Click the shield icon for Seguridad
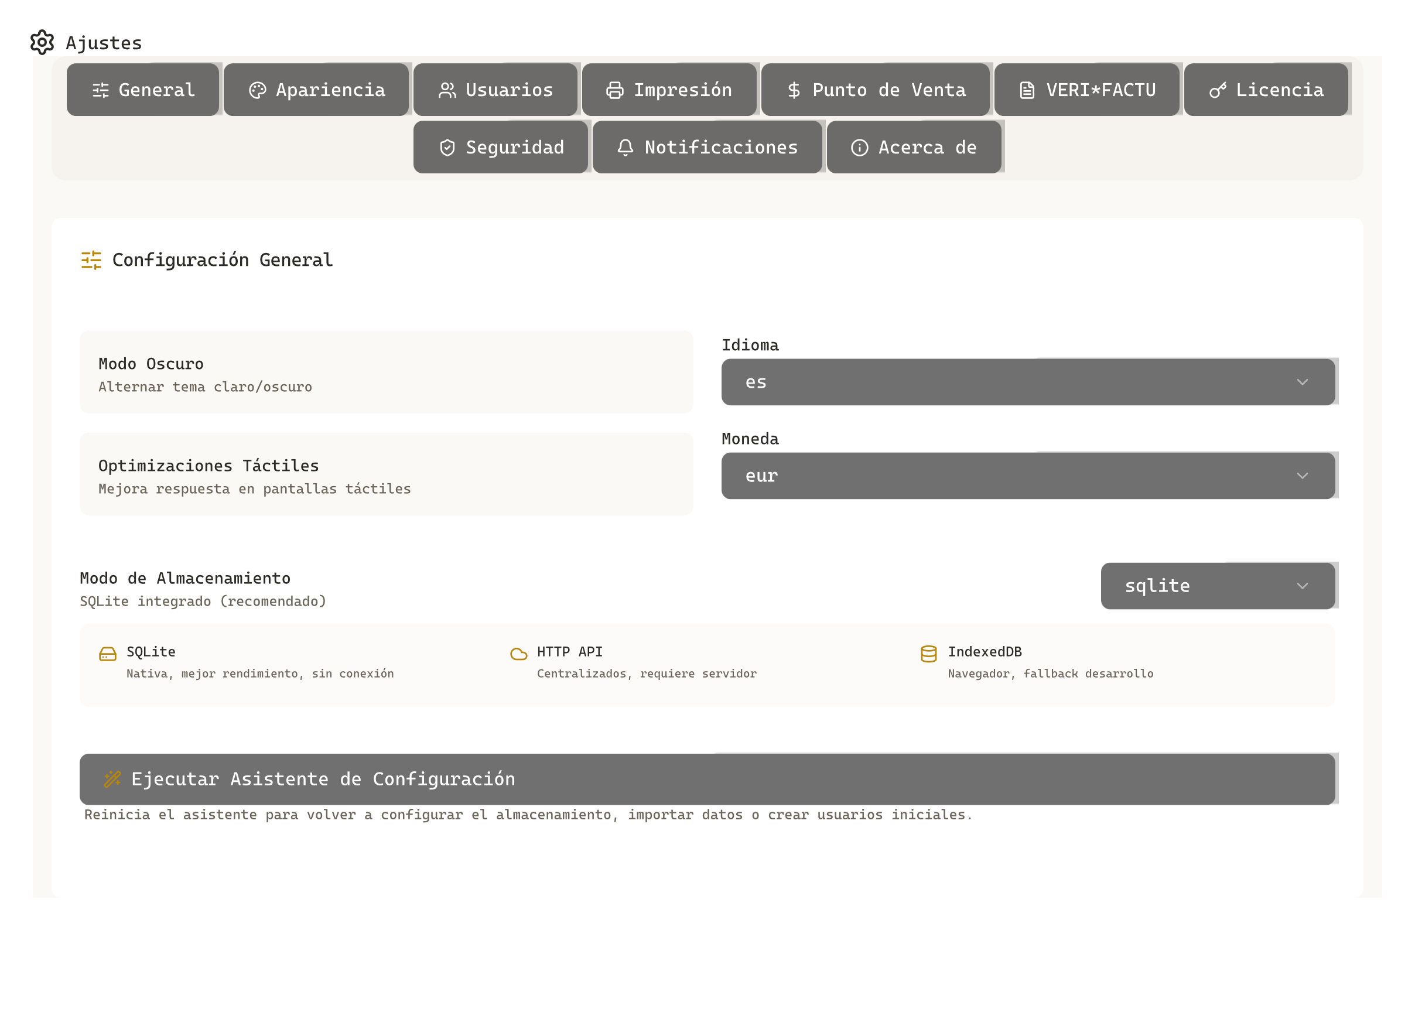Screen dimensions: 1415x1029 tap(447, 148)
